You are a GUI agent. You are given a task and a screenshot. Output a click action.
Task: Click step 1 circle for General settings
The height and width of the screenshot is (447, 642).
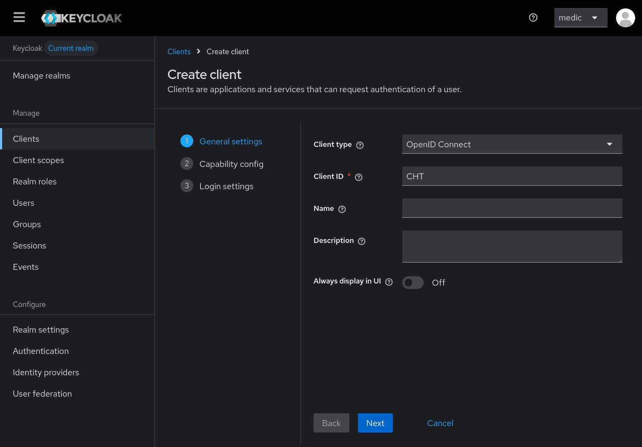point(187,141)
